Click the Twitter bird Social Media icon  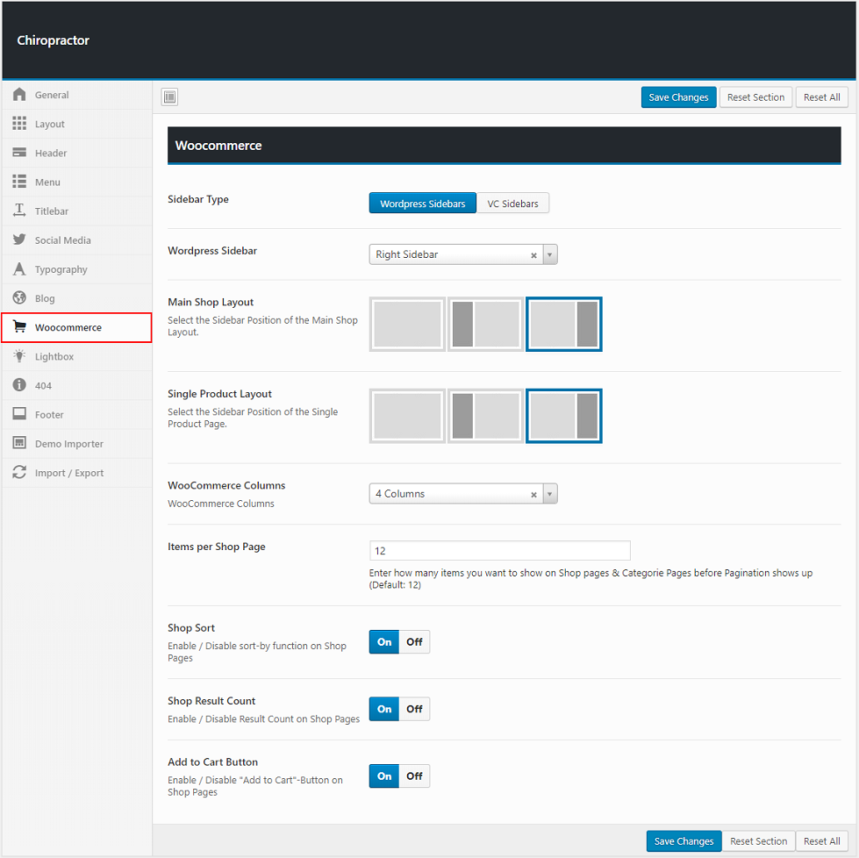pyautogui.click(x=19, y=240)
